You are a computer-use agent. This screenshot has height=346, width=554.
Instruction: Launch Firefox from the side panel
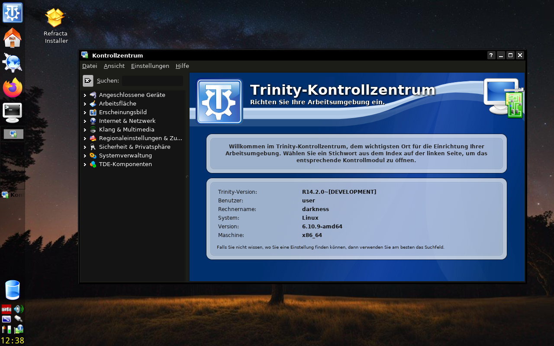click(x=13, y=88)
